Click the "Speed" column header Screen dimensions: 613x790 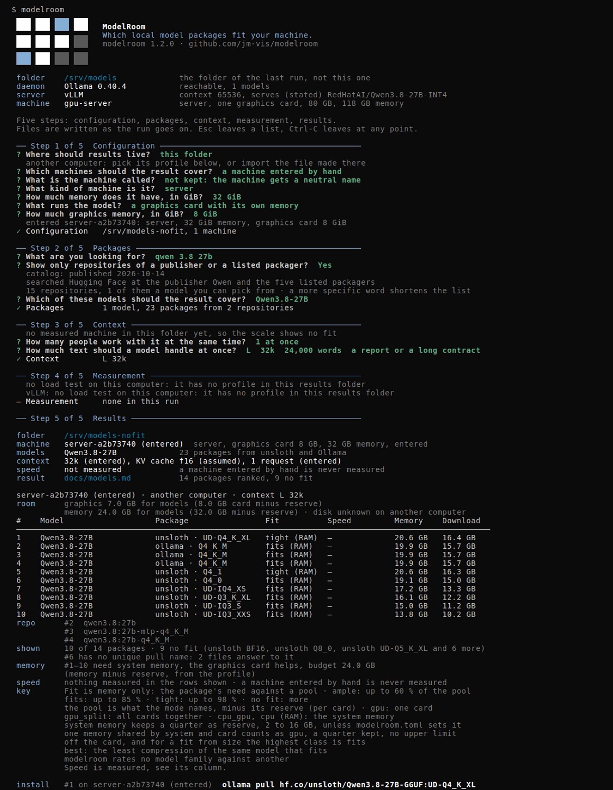pos(339,521)
